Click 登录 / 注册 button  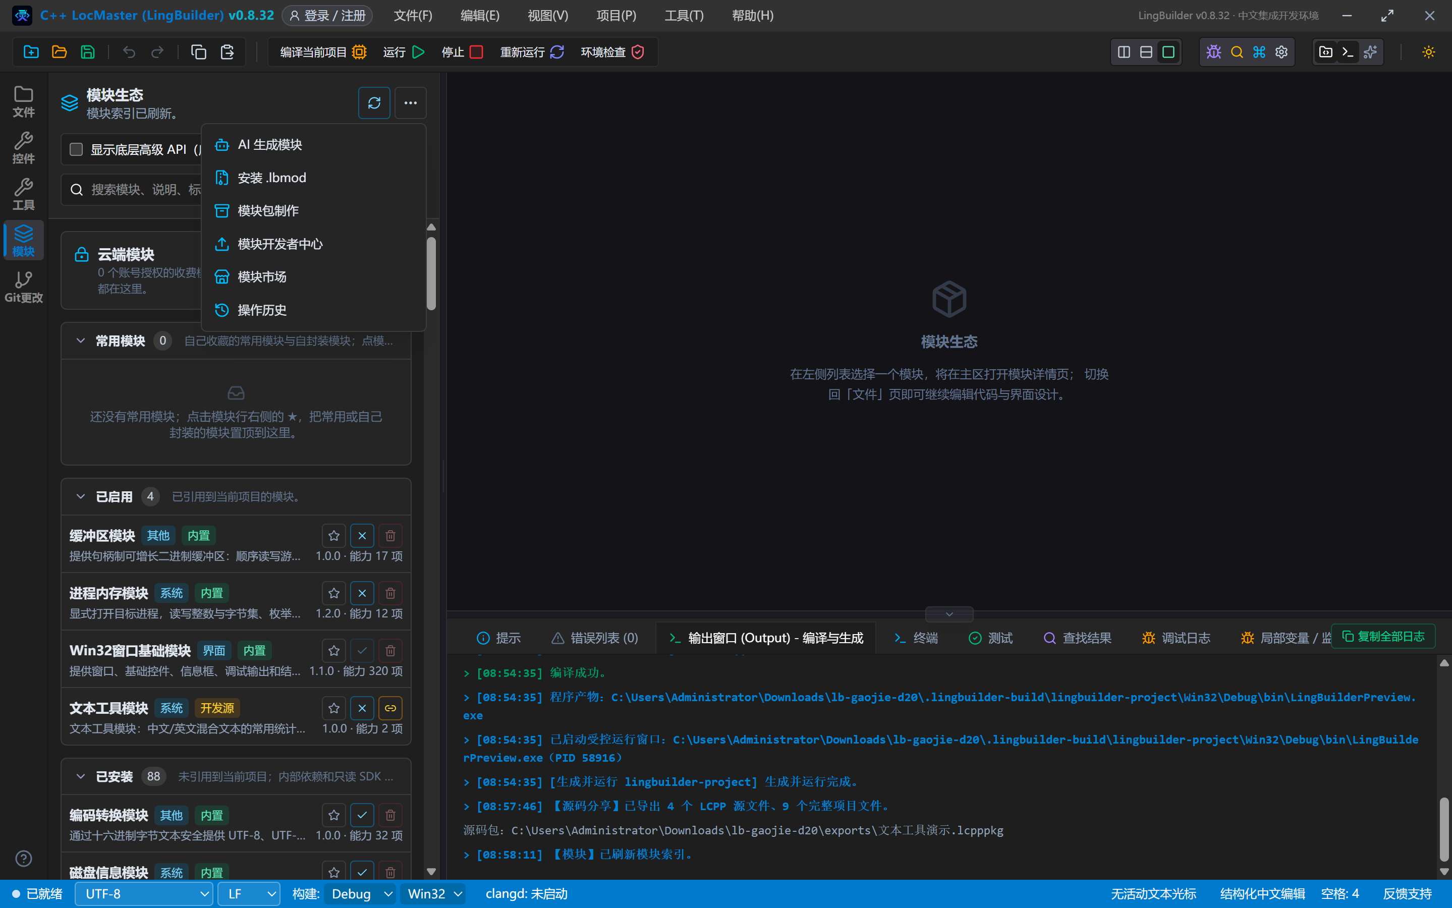click(327, 16)
